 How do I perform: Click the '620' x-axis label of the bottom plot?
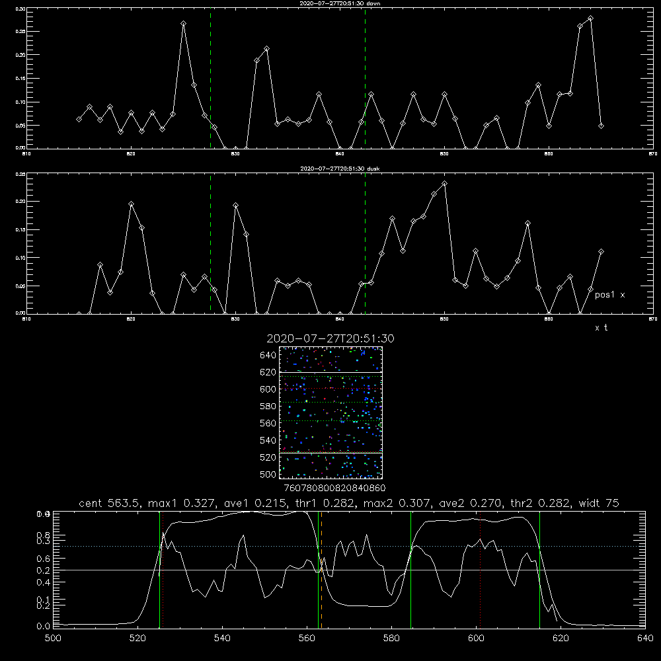pyautogui.click(x=561, y=639)
